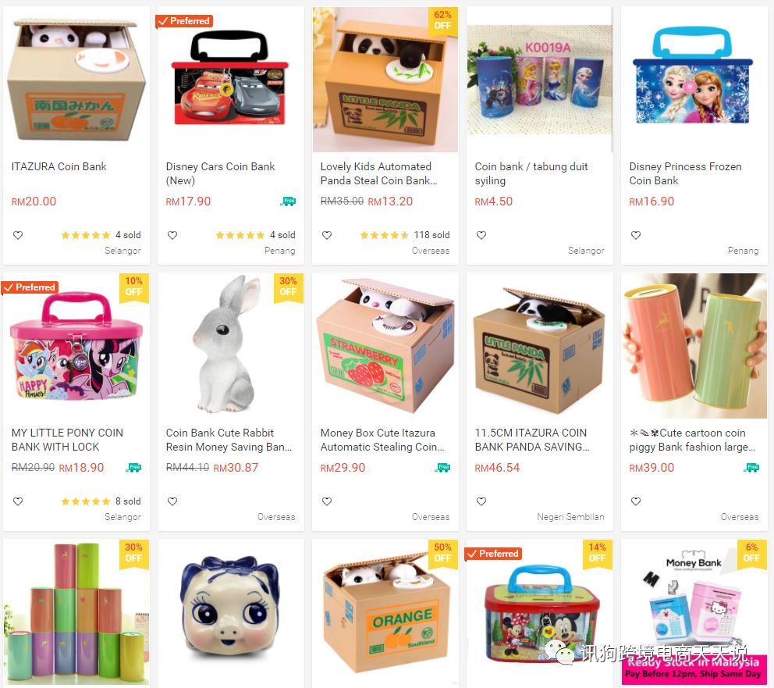Image resolution: width=774 pixels, height=688 pixels.
Task: Click free shipping icon beside RM29.90 price
Action: point(442,467)
